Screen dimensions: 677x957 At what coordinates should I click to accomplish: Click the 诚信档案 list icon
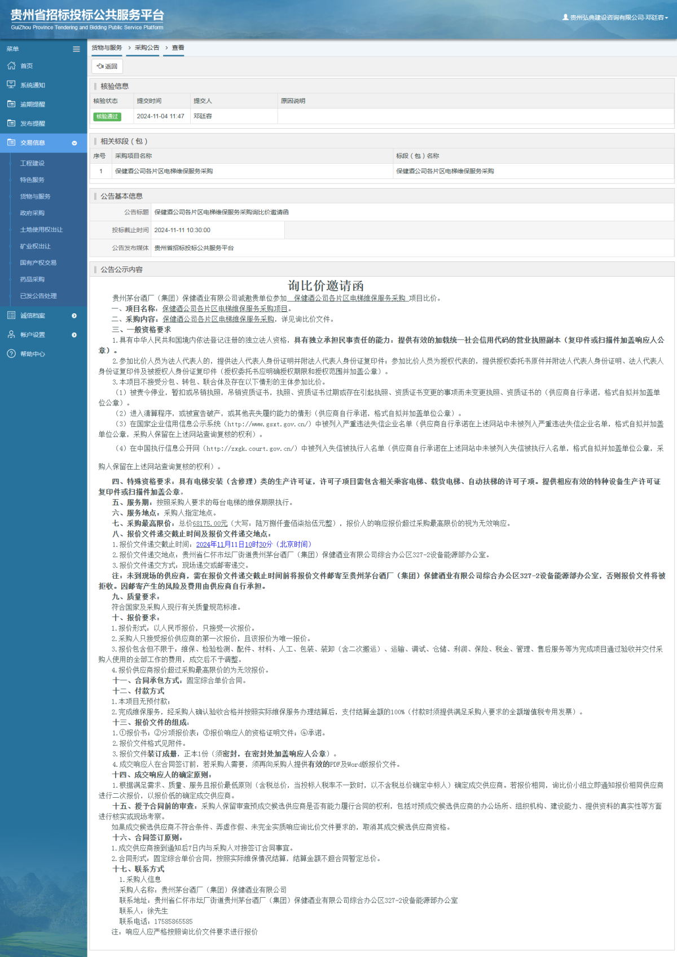(11, 315)
